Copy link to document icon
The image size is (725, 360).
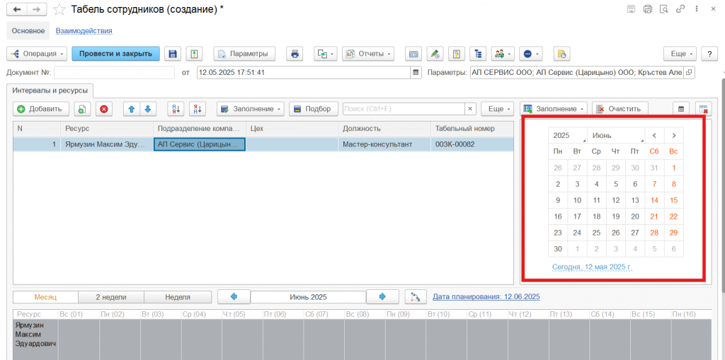click(680, 9)
